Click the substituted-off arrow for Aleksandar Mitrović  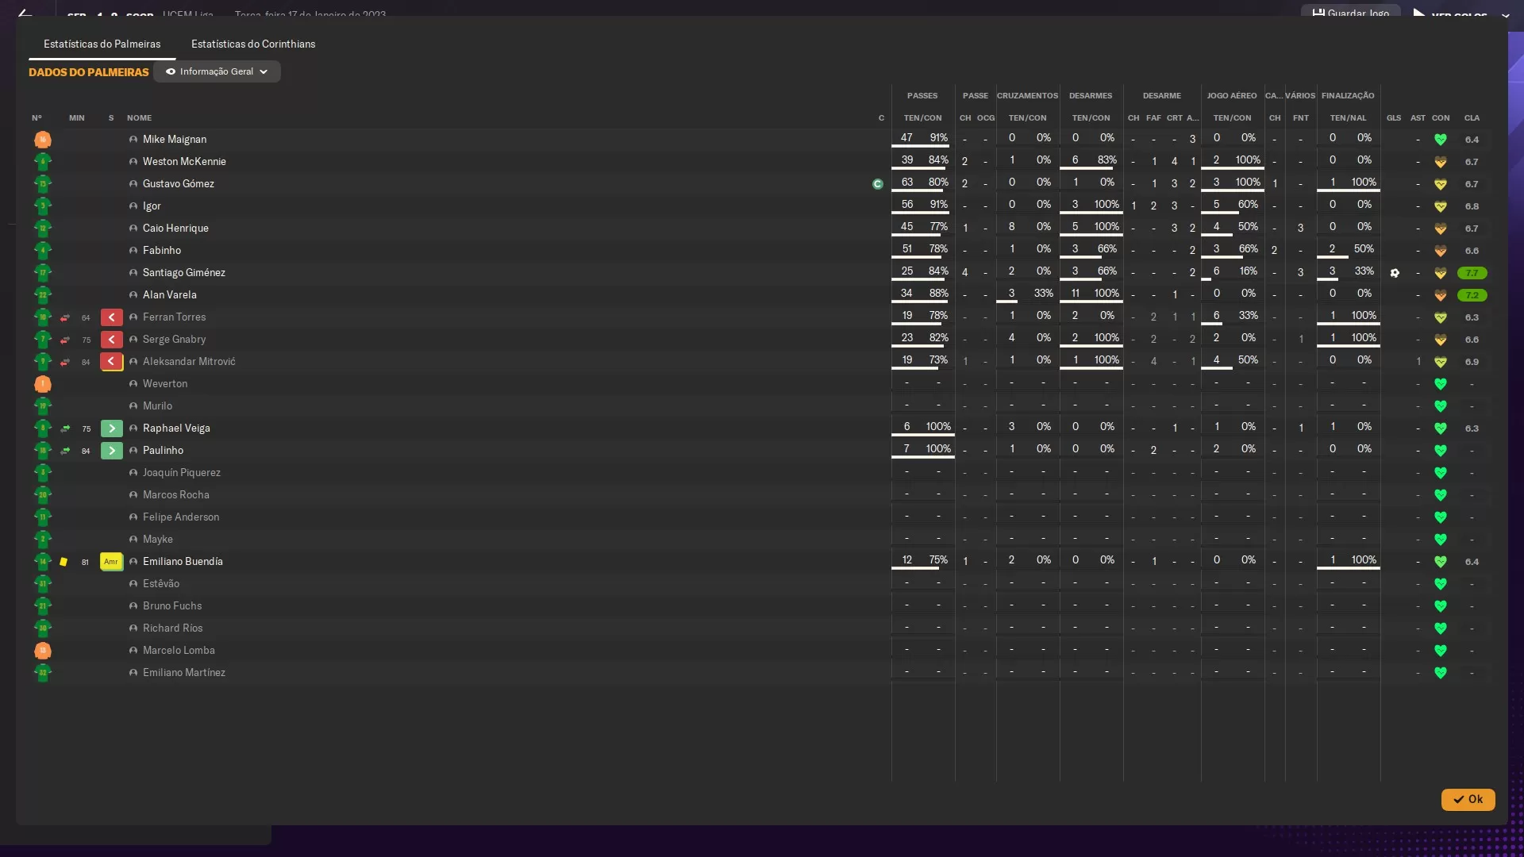click(x=112, y=362)
